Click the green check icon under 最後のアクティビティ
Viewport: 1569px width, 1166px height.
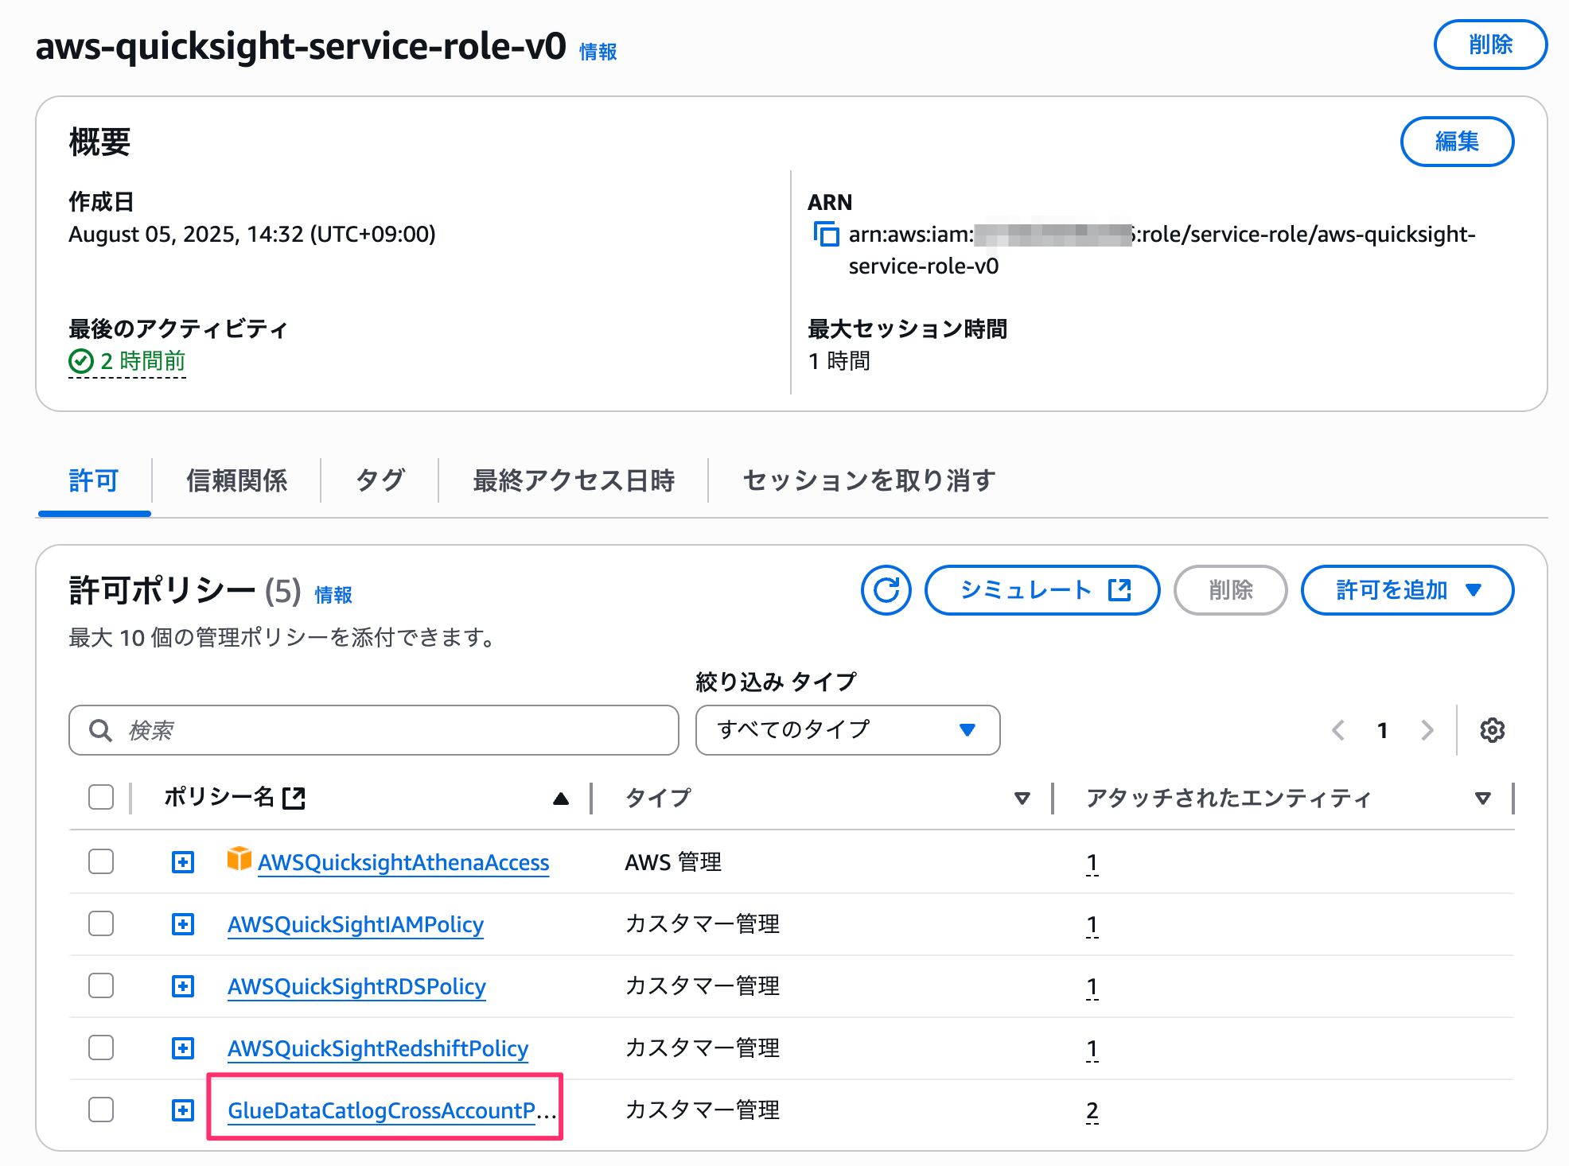pos(81,361)
